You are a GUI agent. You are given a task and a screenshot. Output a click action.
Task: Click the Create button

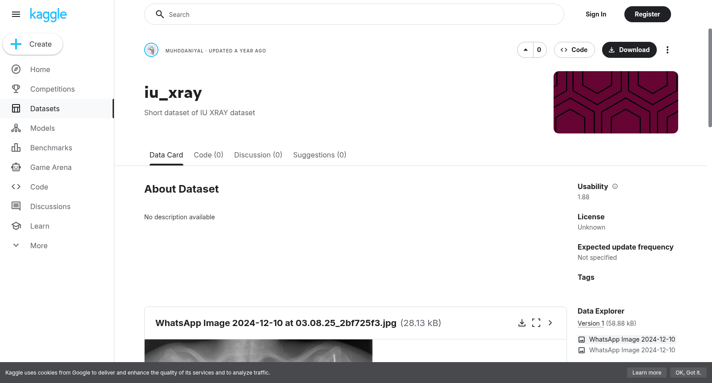coord(32,44)
